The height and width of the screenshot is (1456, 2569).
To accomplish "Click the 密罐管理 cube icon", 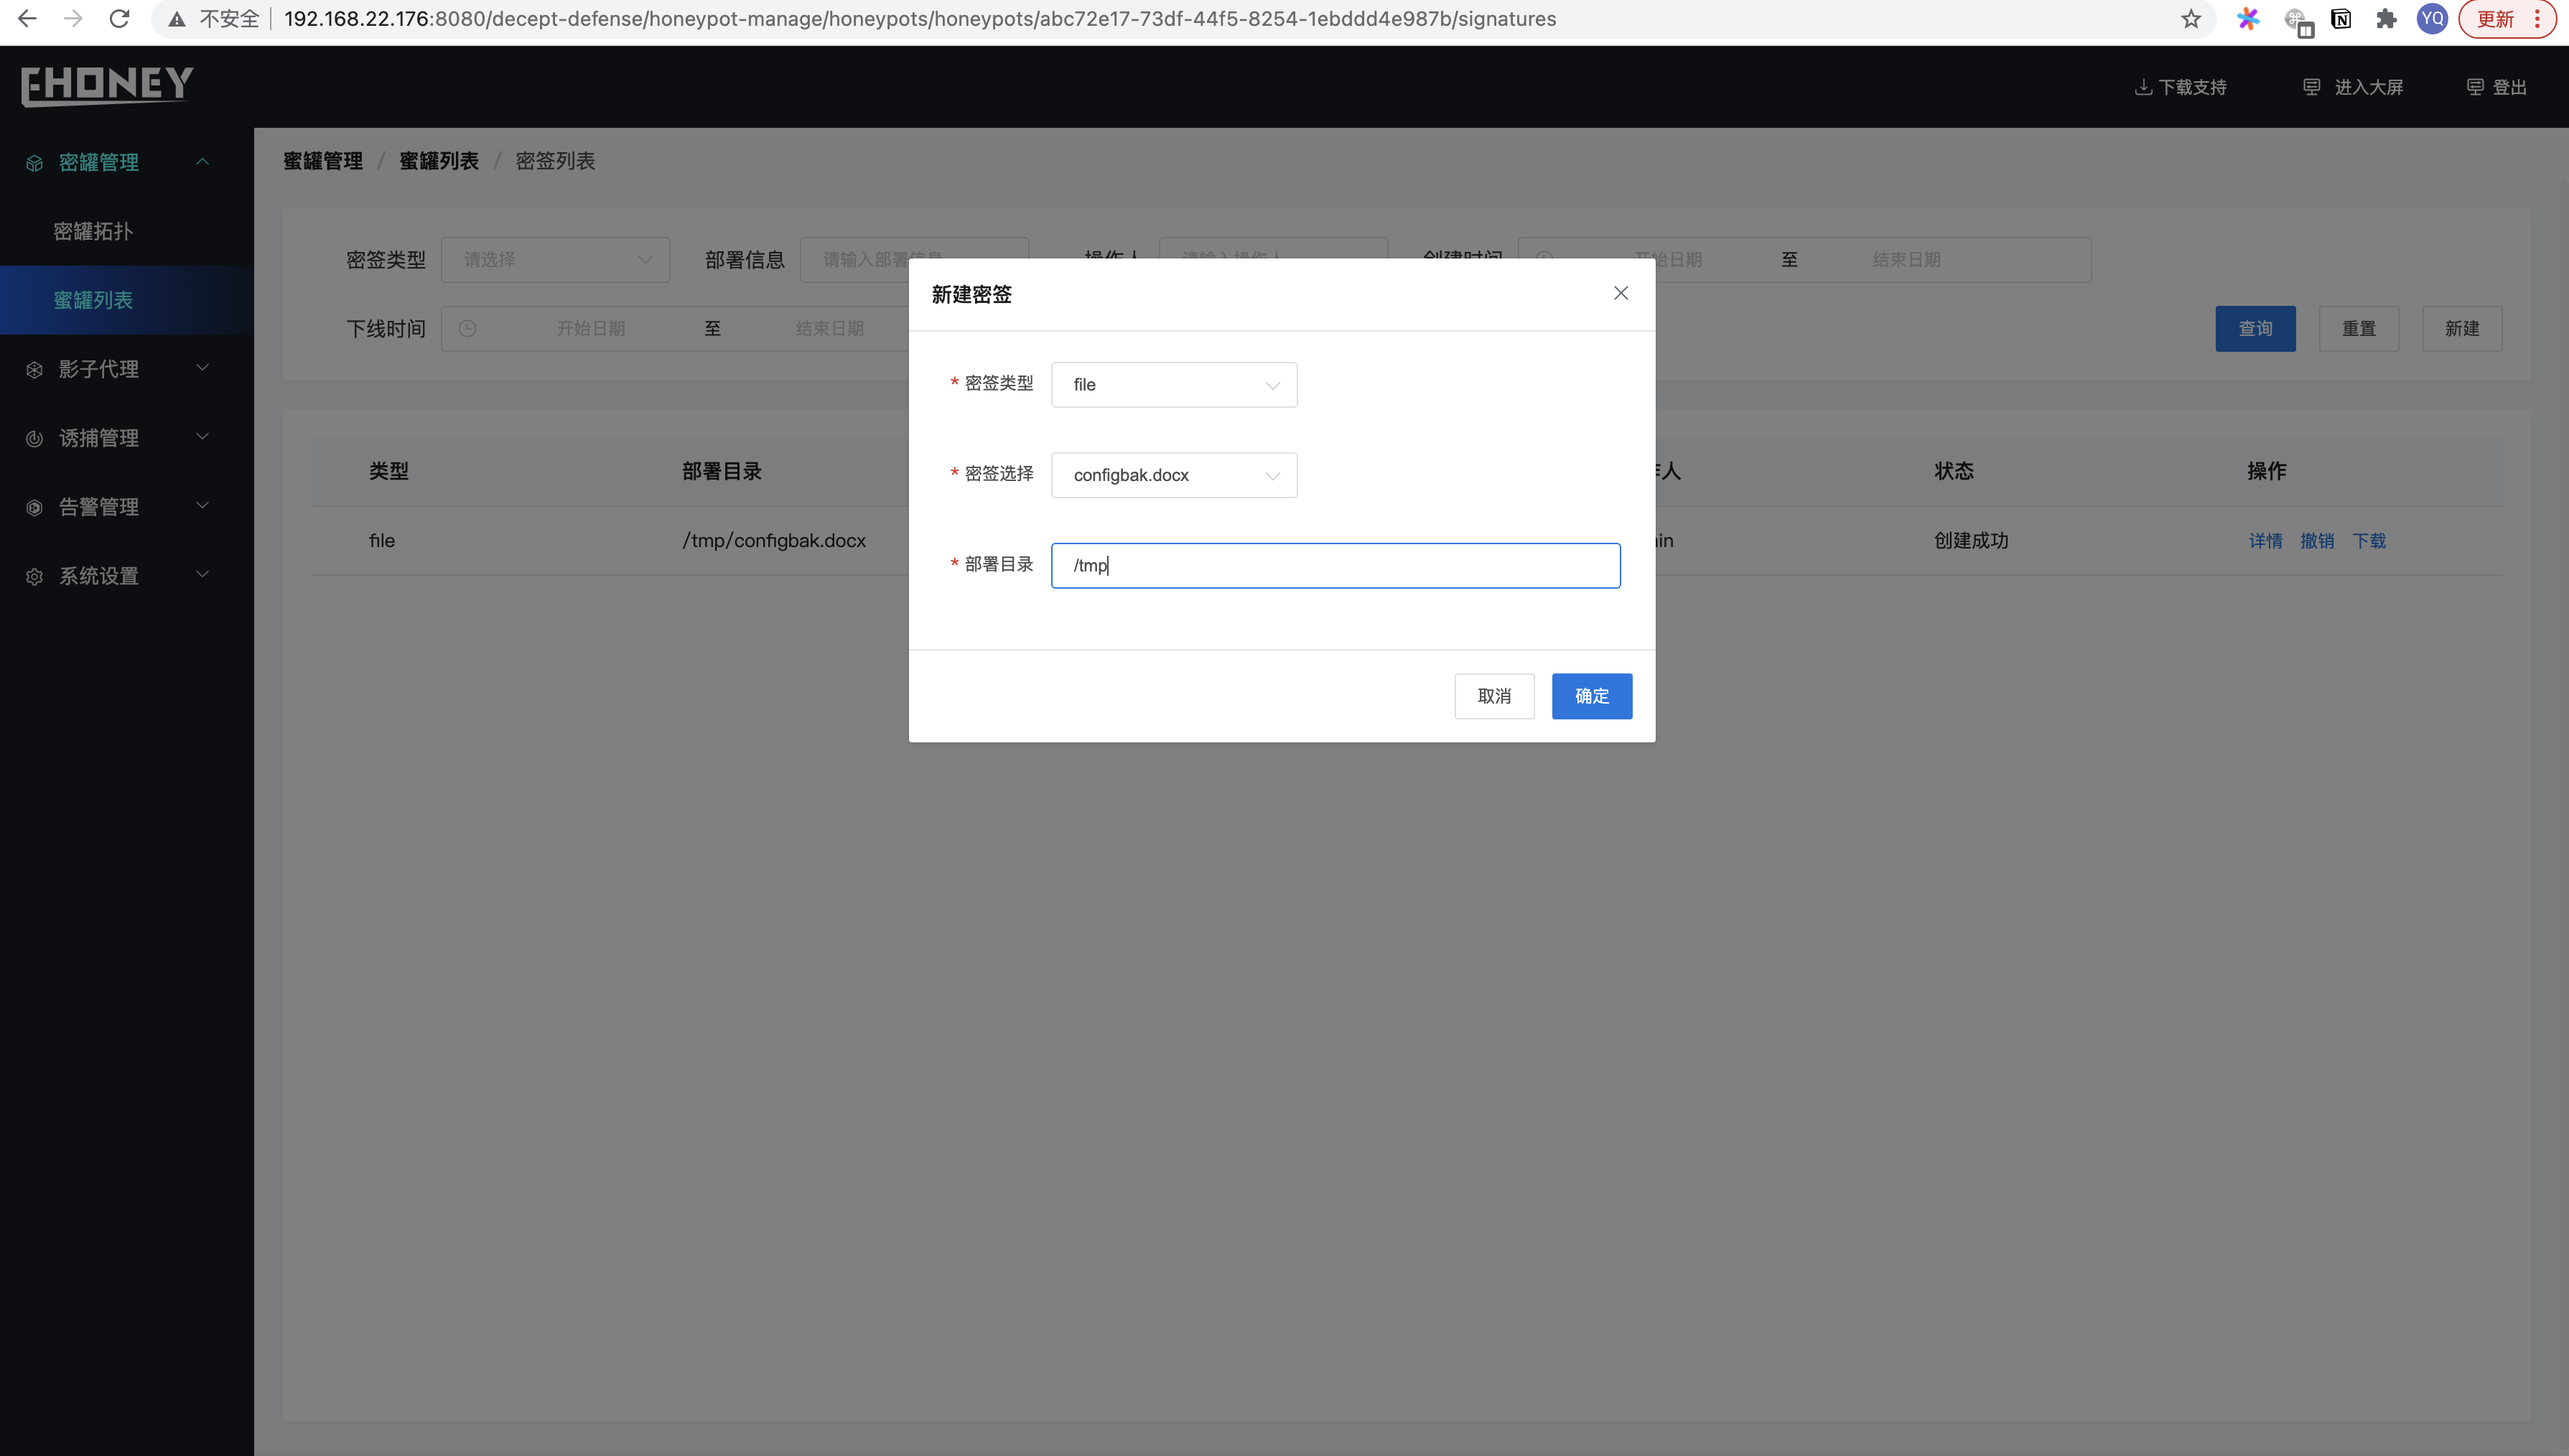I will pos(35,163).
